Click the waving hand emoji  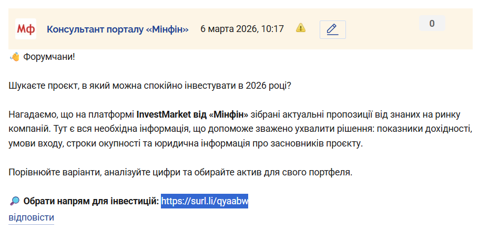click(x=15, y=56)
